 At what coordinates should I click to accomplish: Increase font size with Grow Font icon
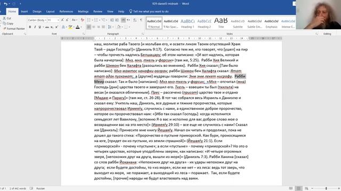(62, 20)
